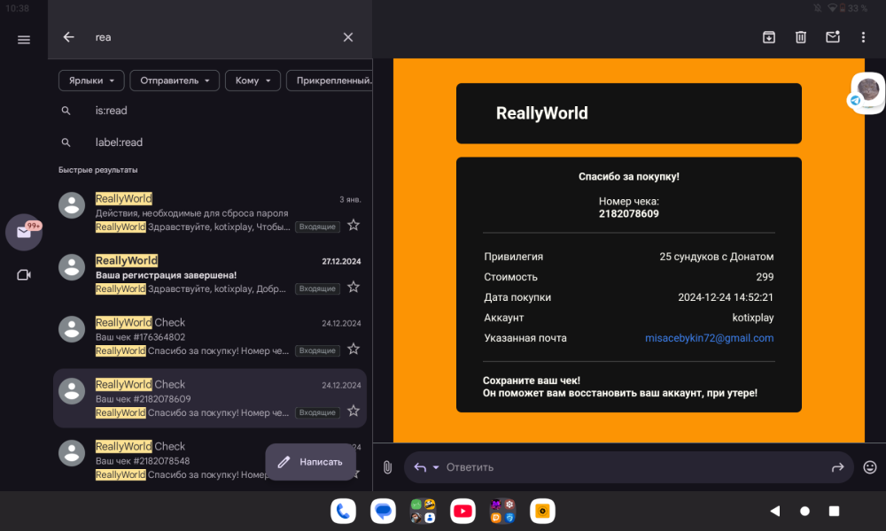Open the first app folder in the dock

click(423, 512)
